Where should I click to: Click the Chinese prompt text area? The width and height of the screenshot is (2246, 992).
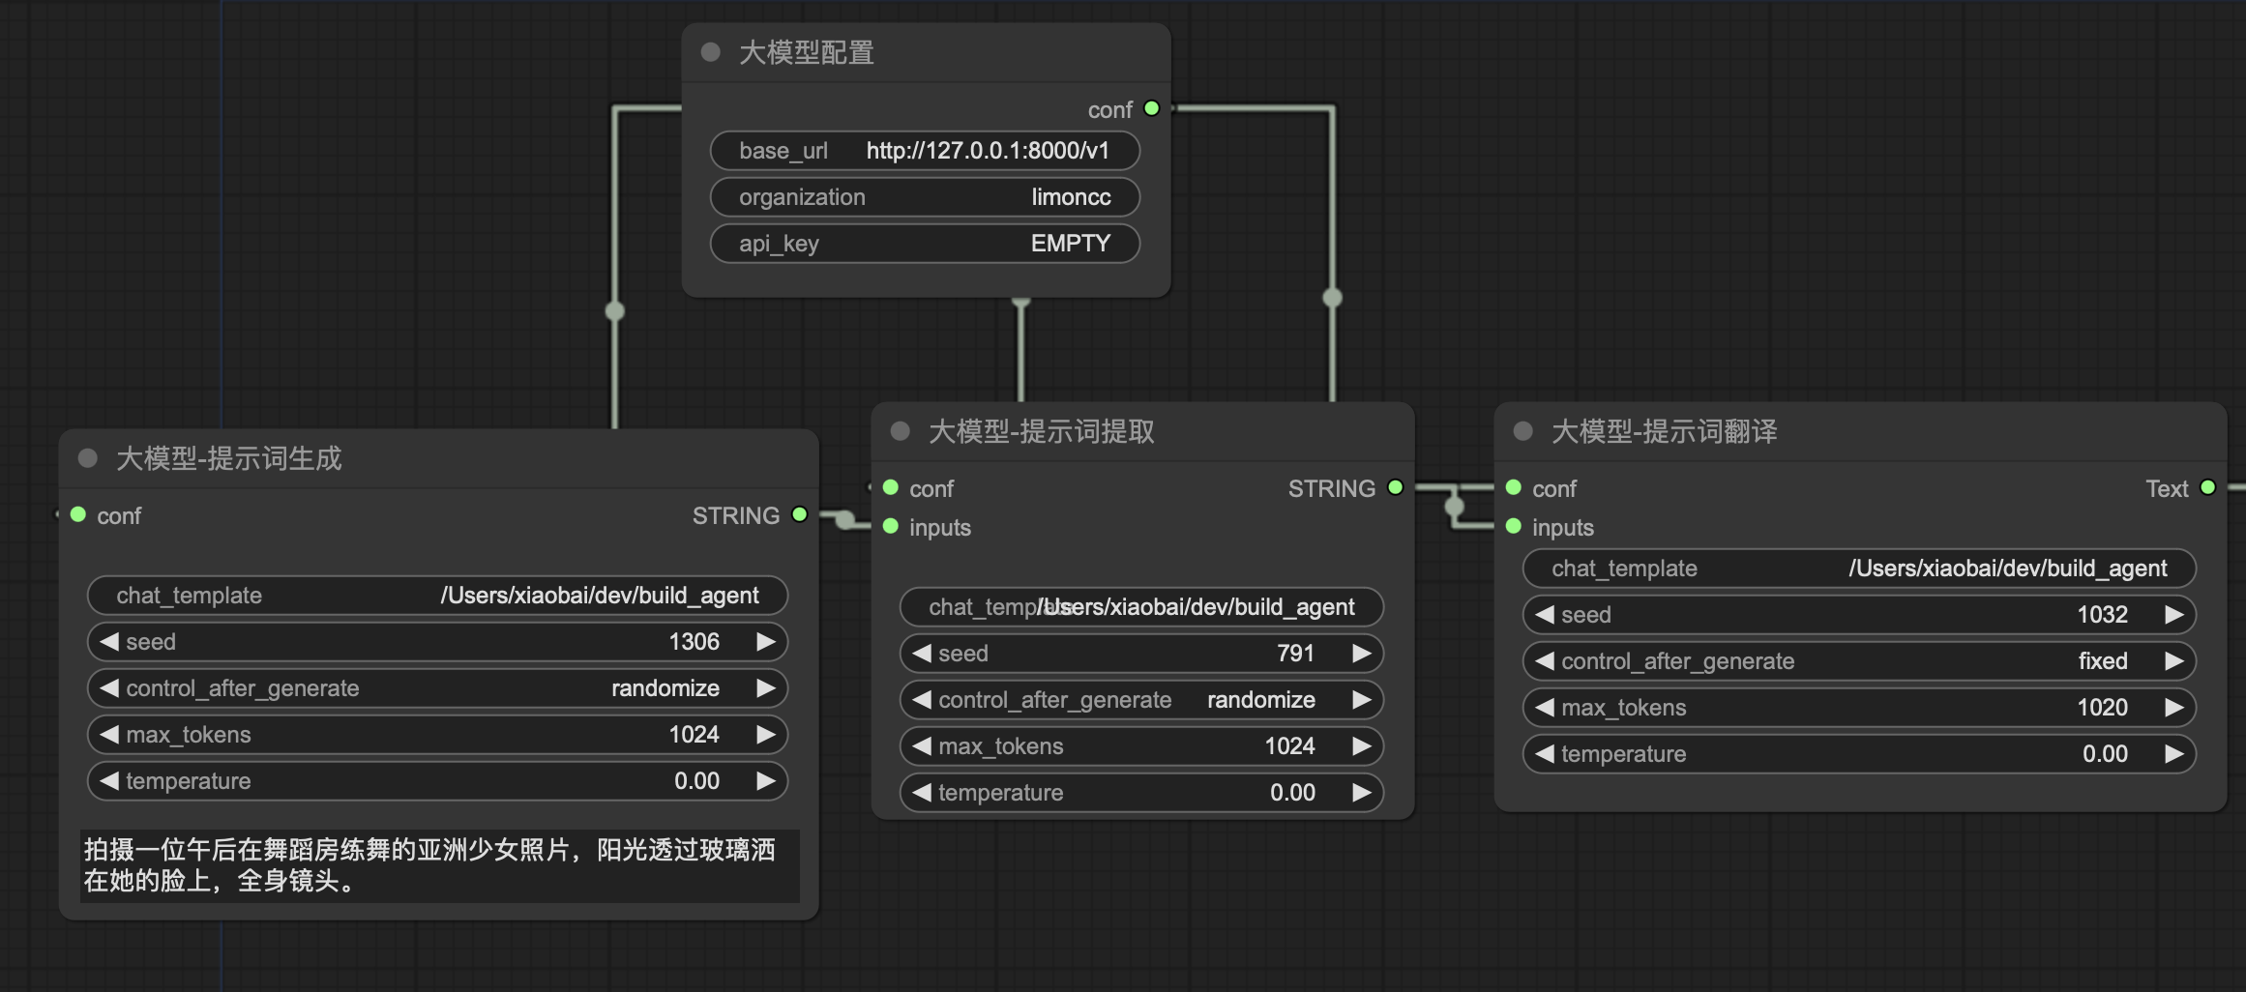pyautogui.click(x=438, y=865)
